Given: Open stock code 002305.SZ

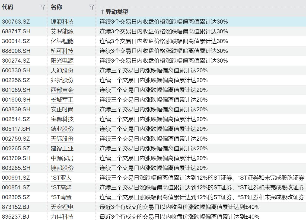Looking at the screenshot, I should (x=16, y=197).
